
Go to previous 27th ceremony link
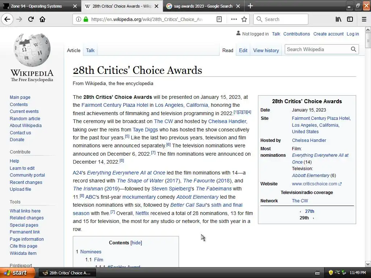309,211
